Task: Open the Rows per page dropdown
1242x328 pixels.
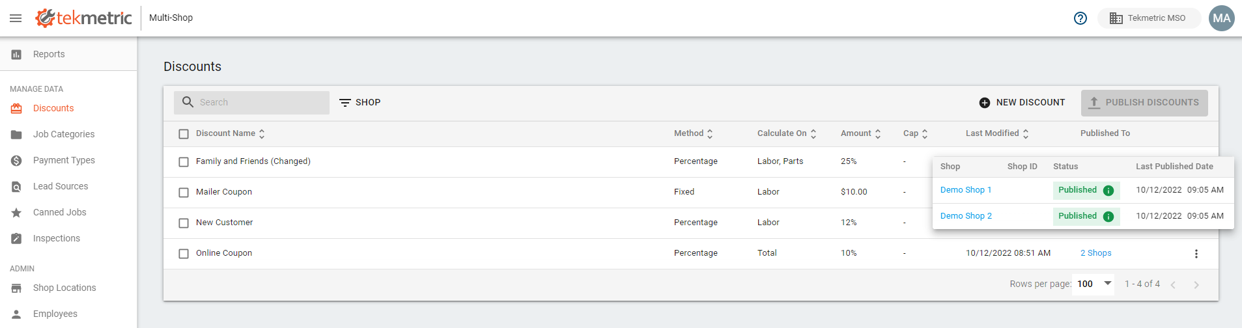Action: point(1095,284)
